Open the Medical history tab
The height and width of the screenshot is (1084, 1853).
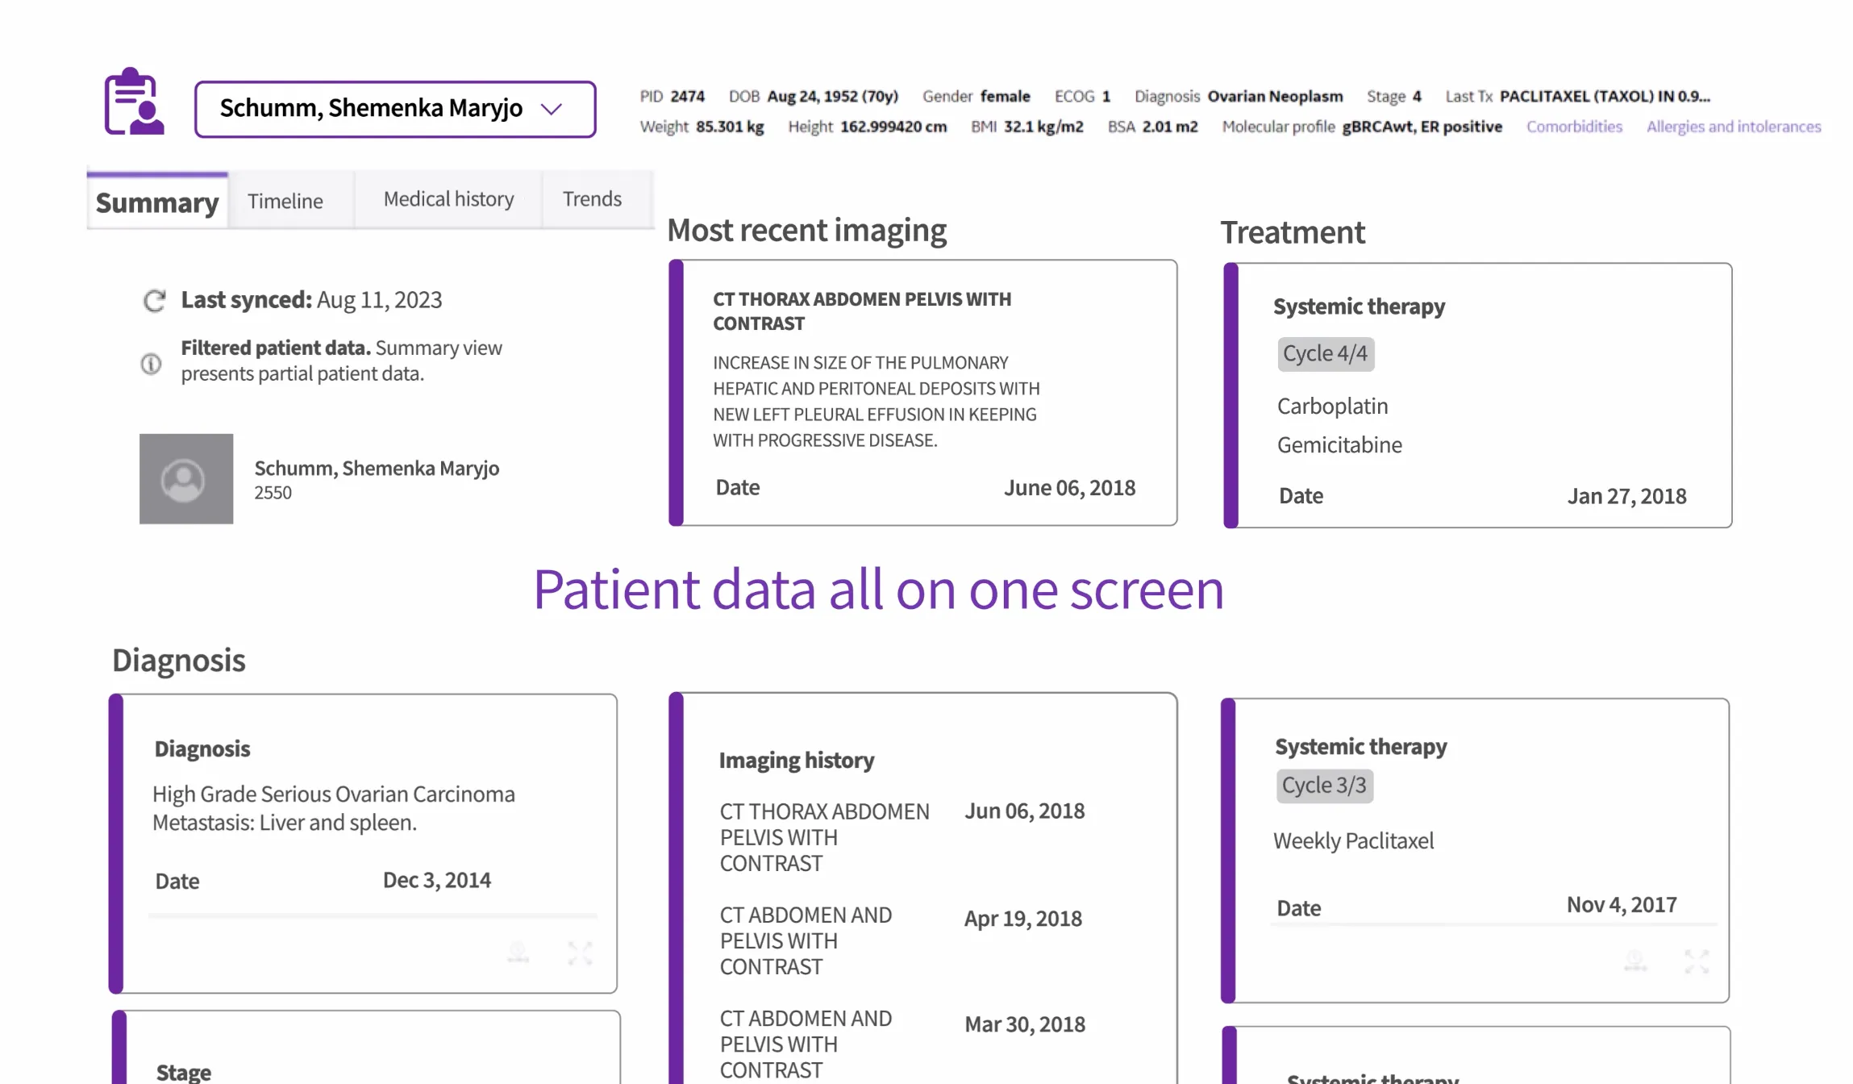tap(448, 198)
